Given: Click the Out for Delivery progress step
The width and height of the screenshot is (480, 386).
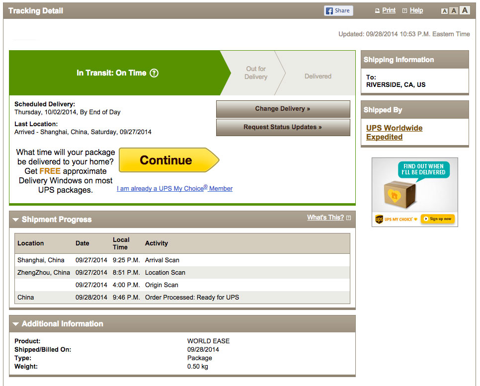Looking at the screenshot, I should tap(256, 73).
